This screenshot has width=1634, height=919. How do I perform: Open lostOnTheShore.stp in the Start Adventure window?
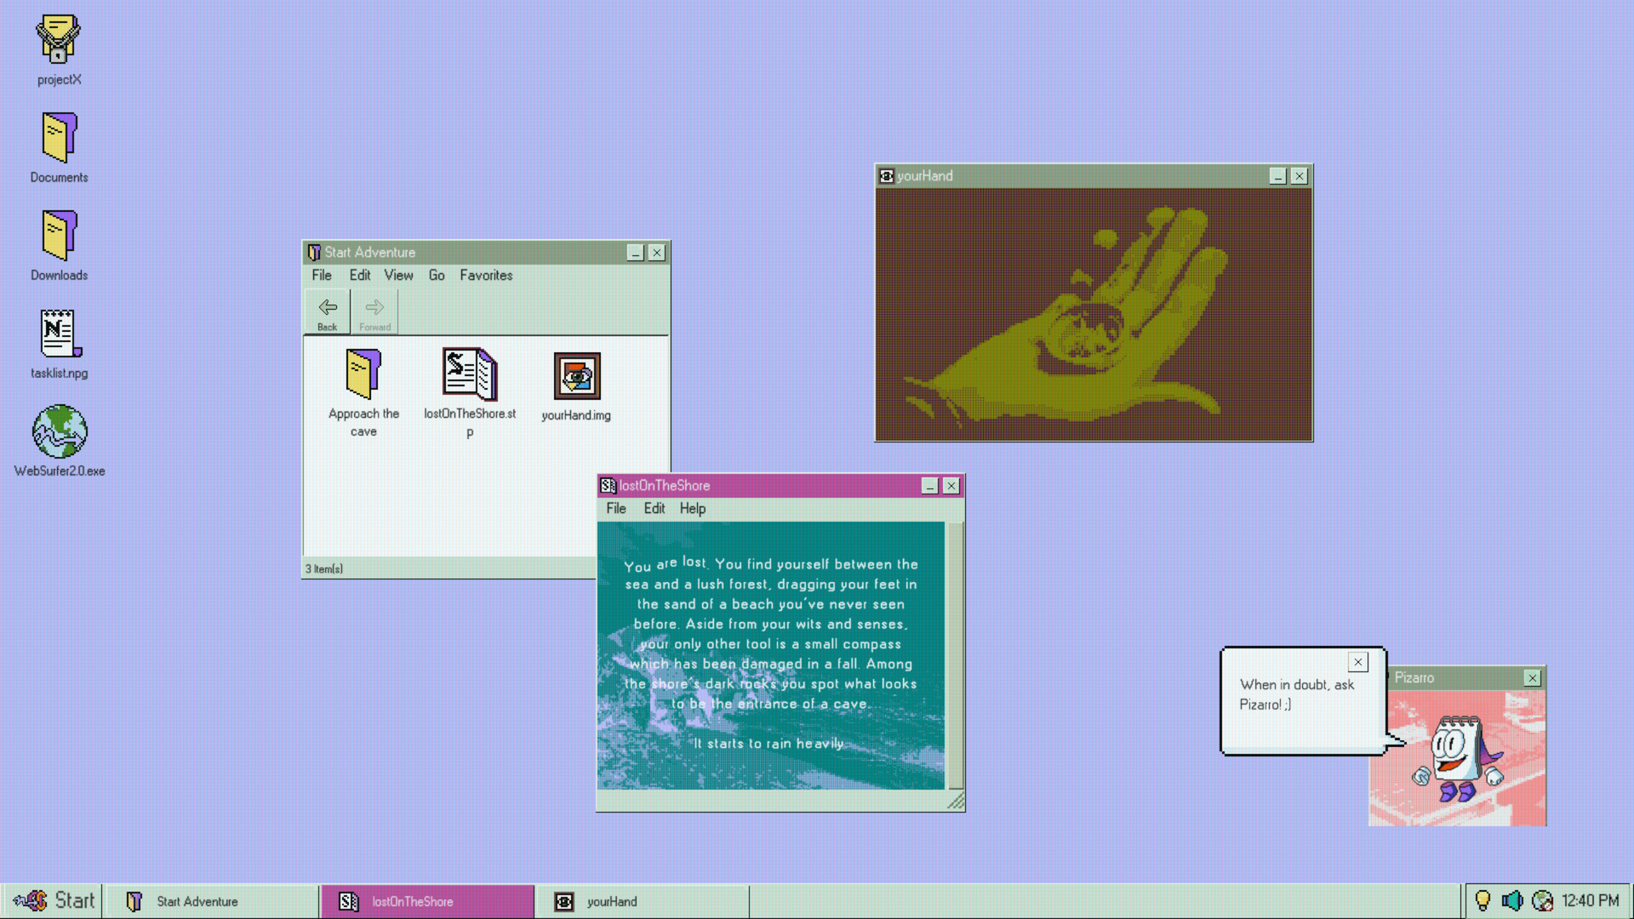[469, 376]
